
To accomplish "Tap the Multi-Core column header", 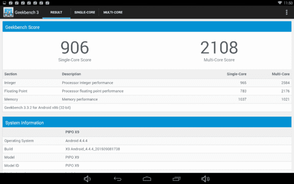I will tap(281, 74).
